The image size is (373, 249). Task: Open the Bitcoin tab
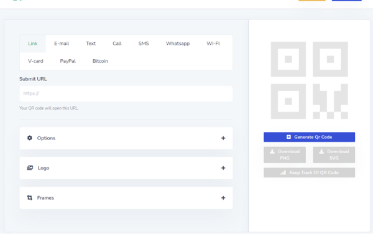[x=100, y=61]
